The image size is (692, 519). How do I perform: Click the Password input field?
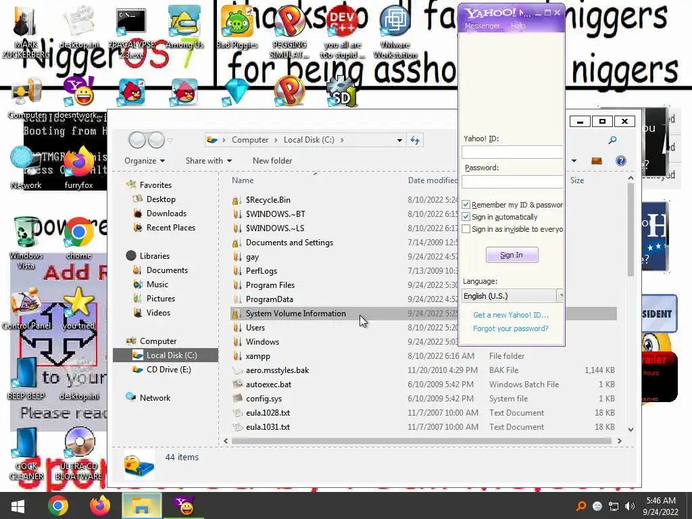[512, 181]
